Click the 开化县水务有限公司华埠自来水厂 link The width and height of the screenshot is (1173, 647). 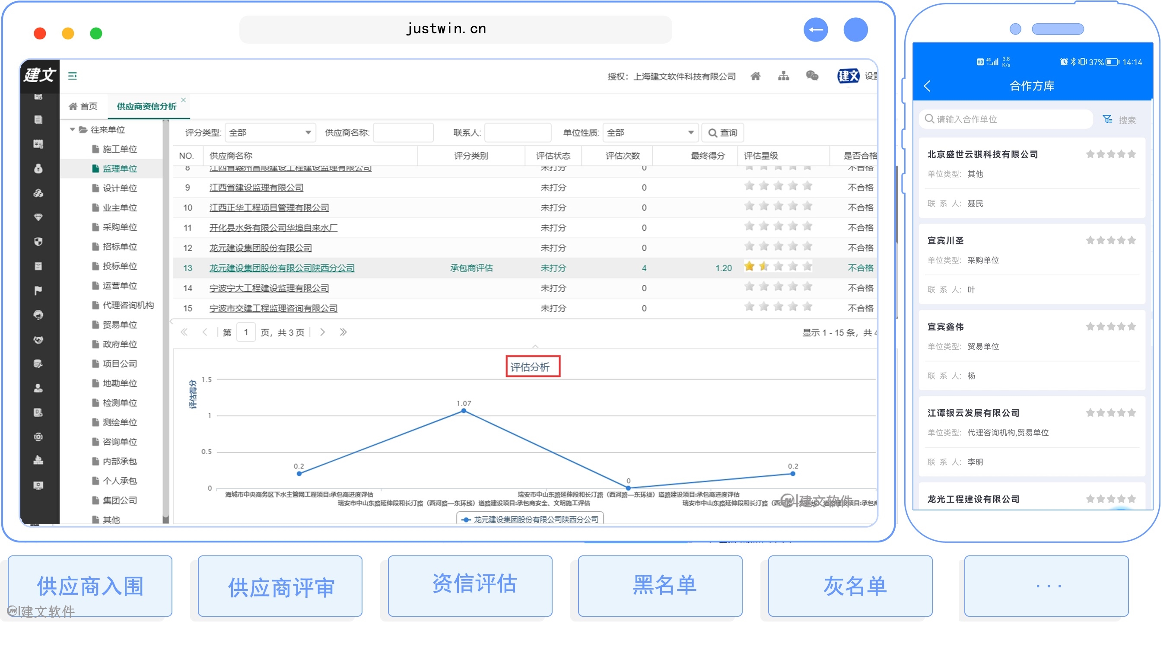(x=273, y=228)
